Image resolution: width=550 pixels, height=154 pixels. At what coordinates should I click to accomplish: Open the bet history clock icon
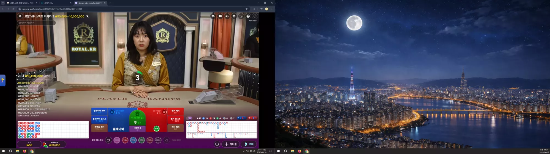[241, 16]
